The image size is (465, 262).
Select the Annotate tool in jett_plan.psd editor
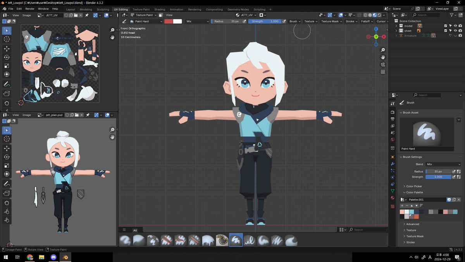coord(7,184)
